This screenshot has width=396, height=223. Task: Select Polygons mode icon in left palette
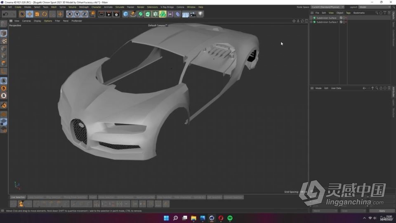[x=4, y=64]
